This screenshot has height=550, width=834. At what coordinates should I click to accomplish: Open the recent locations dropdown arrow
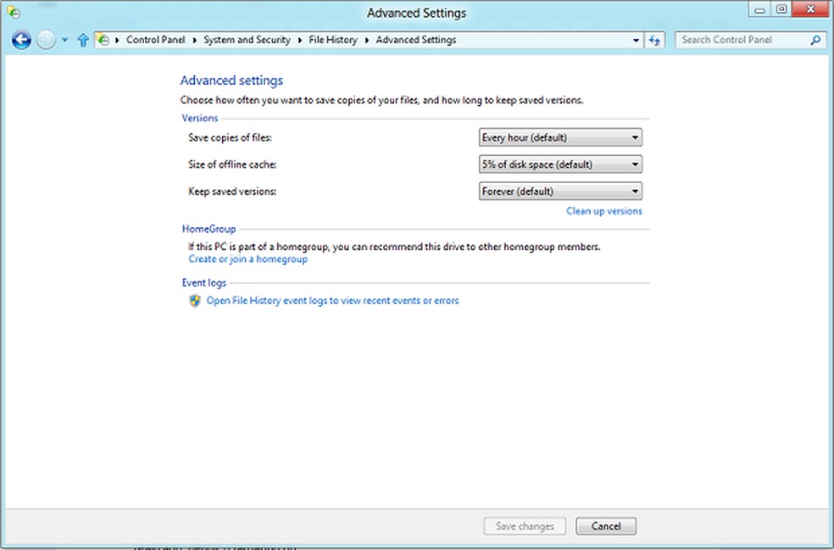65,40
